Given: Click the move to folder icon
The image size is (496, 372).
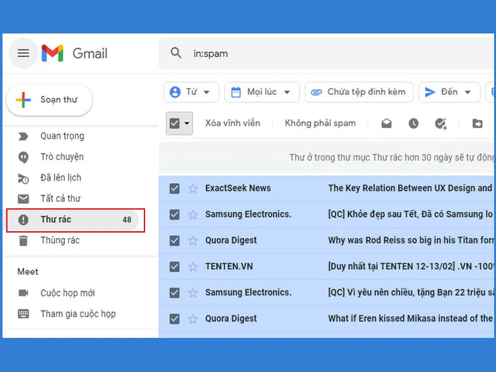Looking at the screenshot, I should 477,123.
